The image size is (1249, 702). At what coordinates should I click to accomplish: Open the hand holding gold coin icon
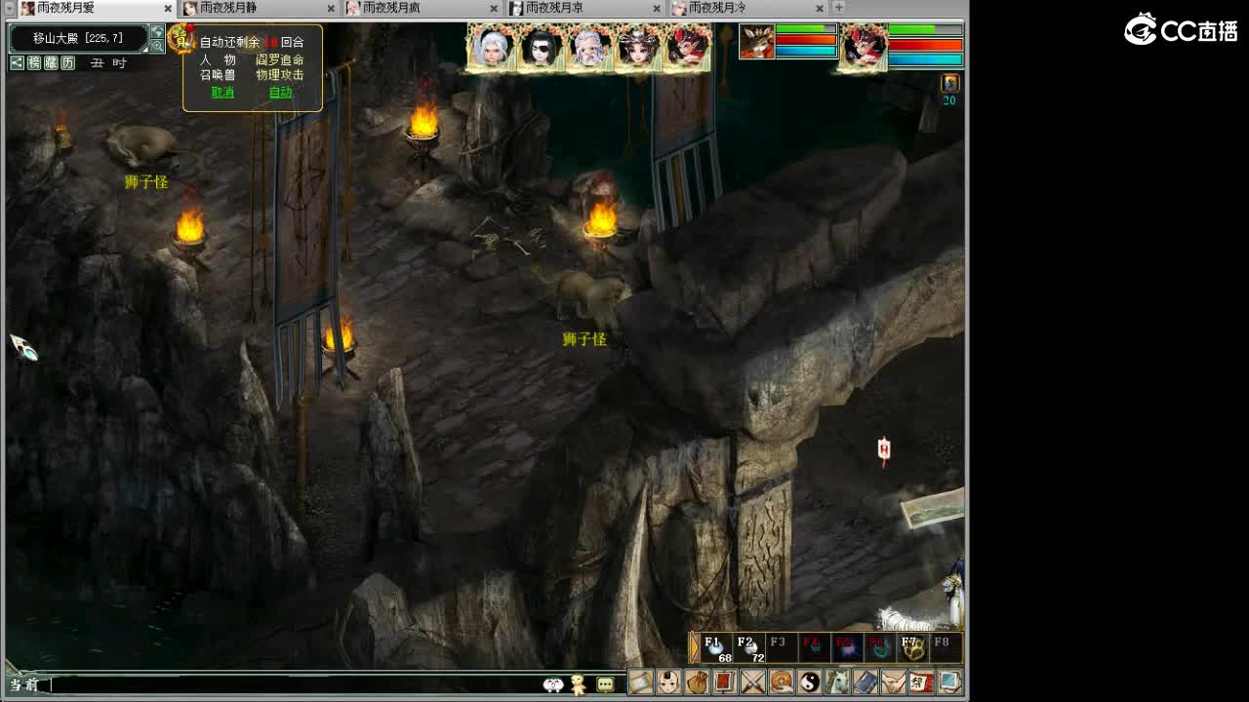coord(782,682)
